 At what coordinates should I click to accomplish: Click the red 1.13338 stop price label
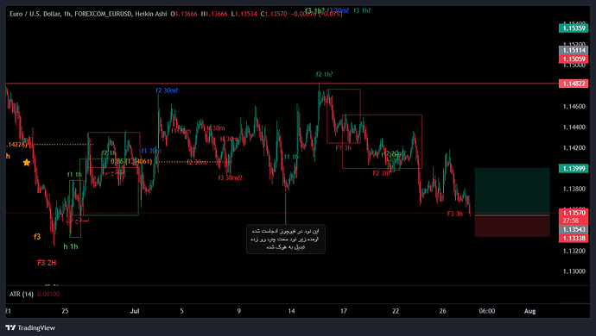(574, 238)
